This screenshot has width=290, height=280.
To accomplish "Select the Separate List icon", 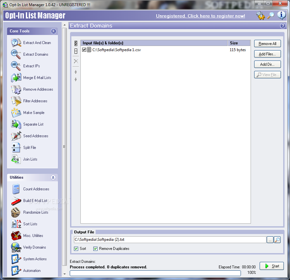I will 16,124.
